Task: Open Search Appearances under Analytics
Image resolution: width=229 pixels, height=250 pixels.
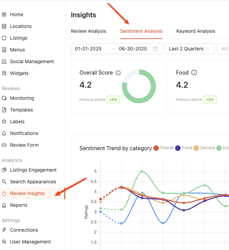Action: [x=33, y=182]
